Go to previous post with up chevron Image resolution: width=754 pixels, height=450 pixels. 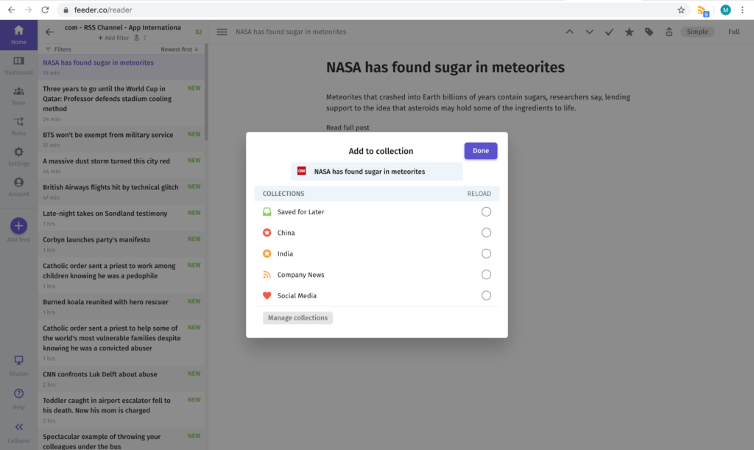(x=569, y=32)
